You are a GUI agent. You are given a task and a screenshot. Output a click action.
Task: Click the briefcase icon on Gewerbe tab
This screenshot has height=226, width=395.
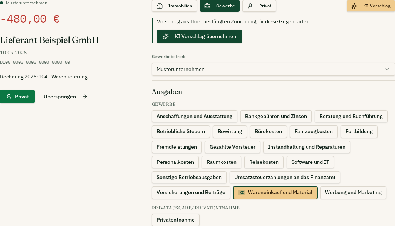207,6
